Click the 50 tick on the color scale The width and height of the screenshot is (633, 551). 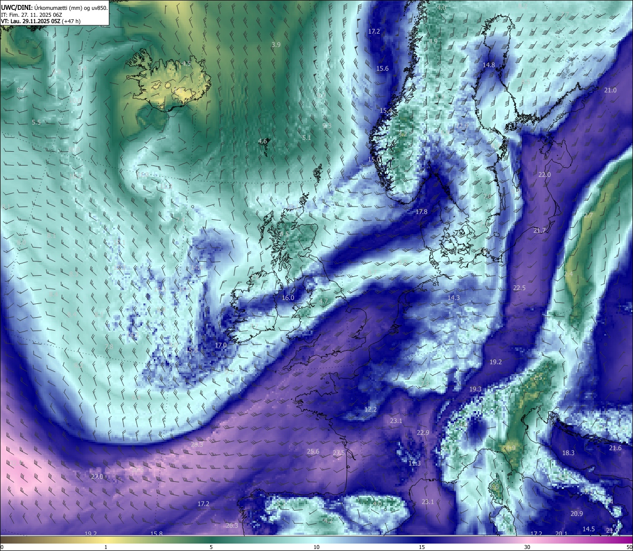tap(629, 547)
